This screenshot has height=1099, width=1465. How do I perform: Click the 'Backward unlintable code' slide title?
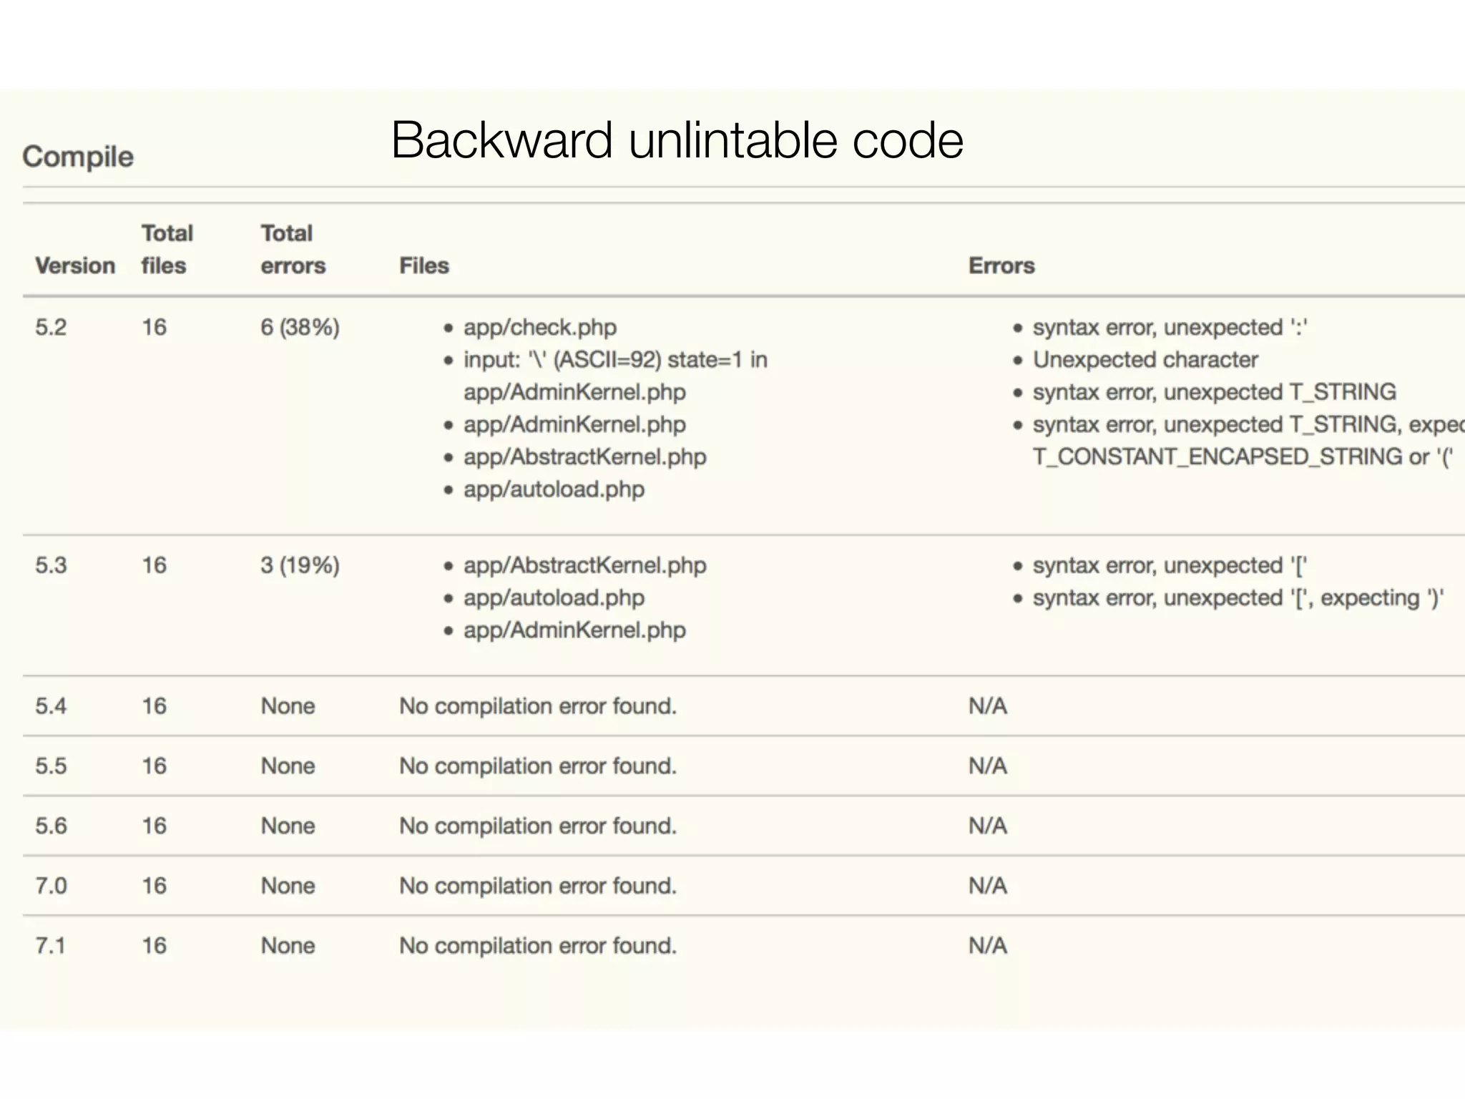677,140
